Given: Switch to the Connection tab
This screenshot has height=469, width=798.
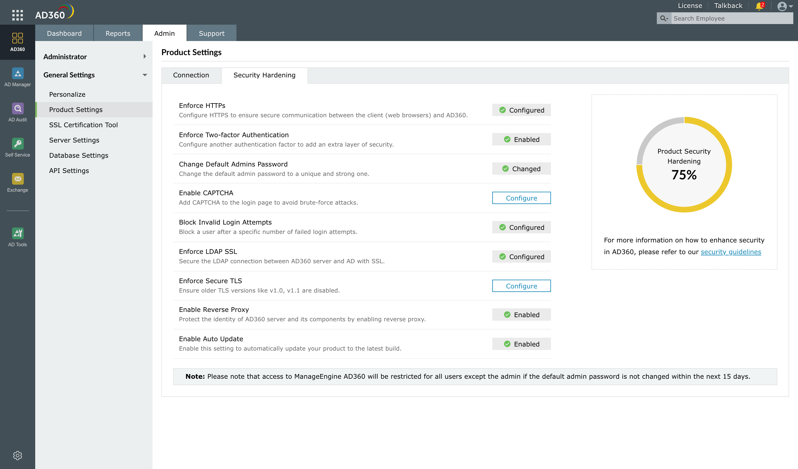Looking at the screenshot, I should (191, 75).
